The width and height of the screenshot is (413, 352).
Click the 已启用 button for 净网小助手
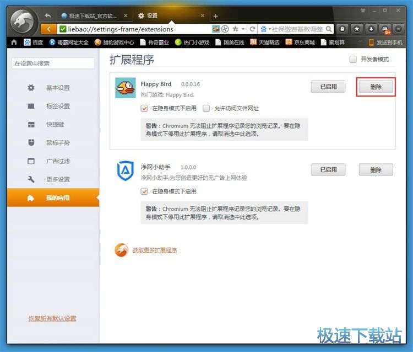[328, 170]
